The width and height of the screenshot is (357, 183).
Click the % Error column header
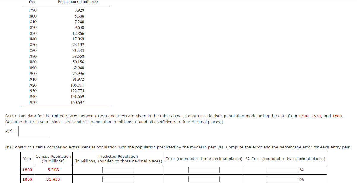[285, 159]
